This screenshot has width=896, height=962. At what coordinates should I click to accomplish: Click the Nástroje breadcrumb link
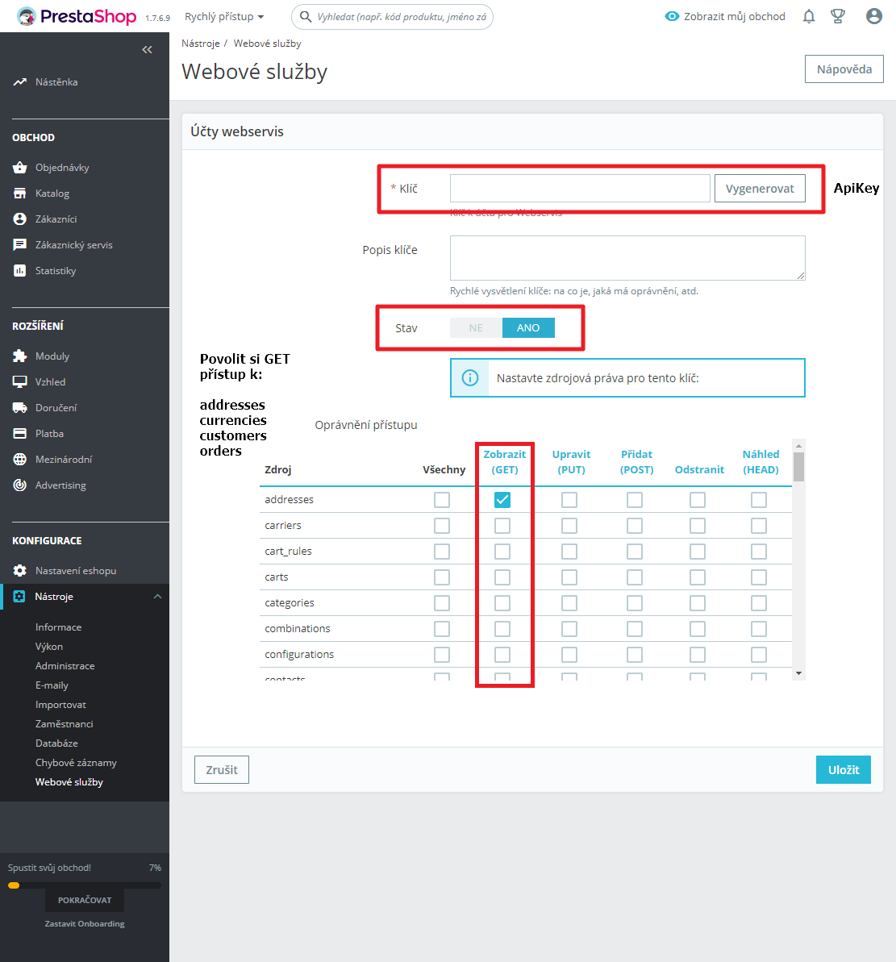tap(201, 44)
